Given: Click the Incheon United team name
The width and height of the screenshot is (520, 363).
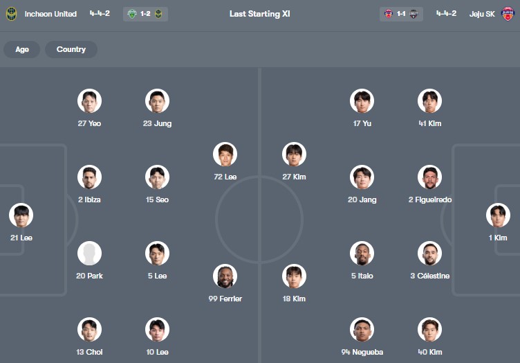Looking at the screenshot, I should click(x=50, y=14).
